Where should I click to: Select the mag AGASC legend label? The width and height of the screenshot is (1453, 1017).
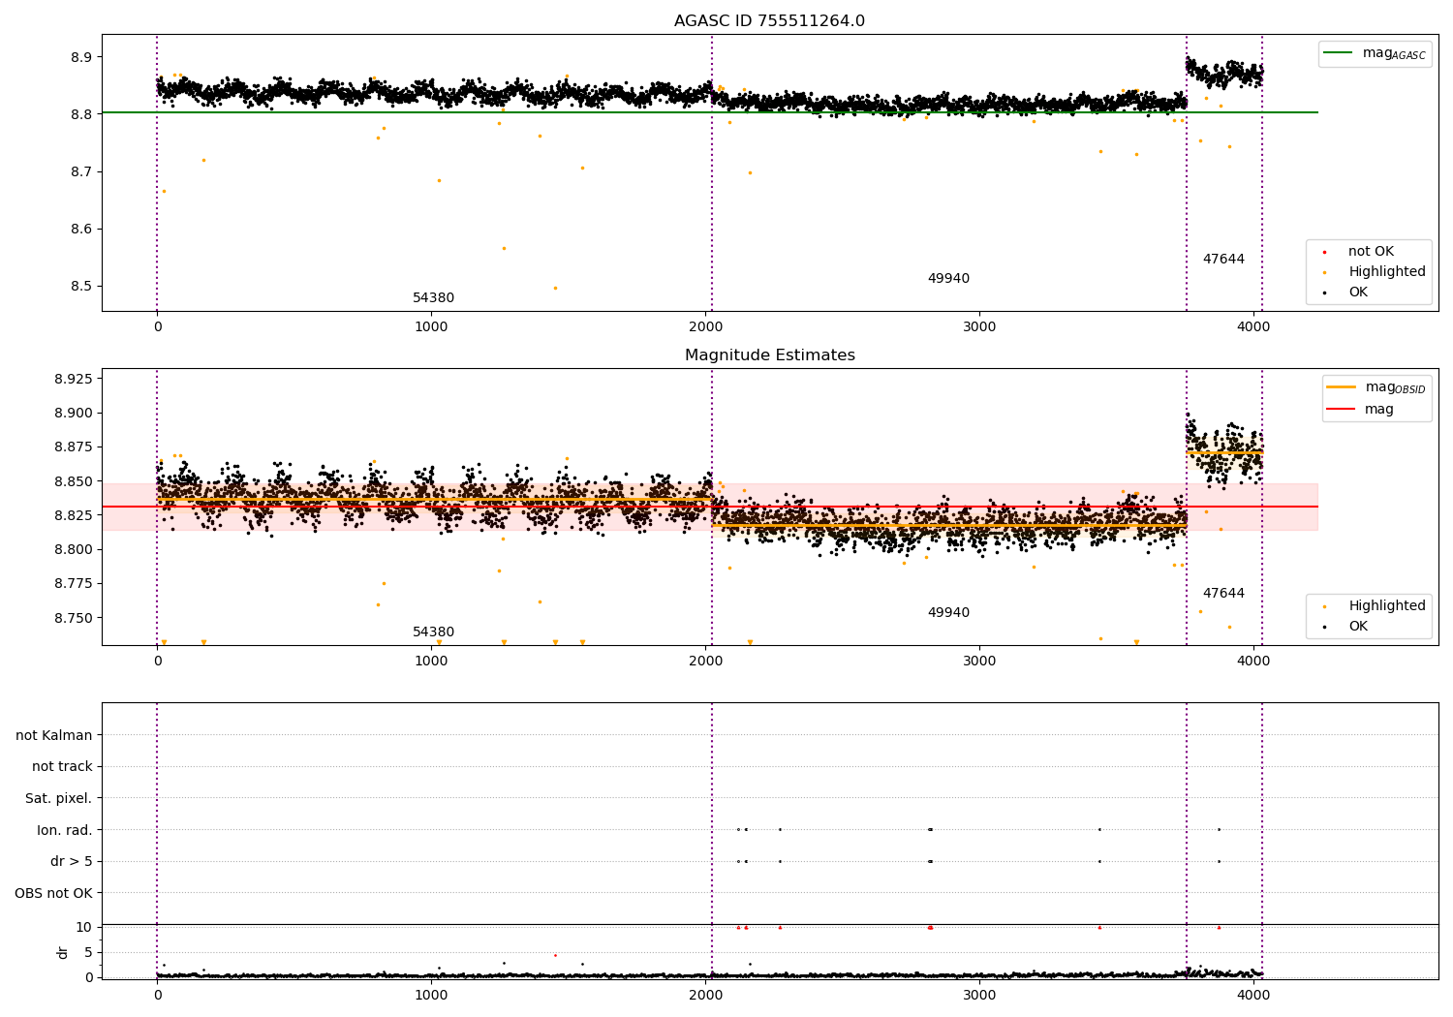pyautogui.click(x=1394, y=53)
